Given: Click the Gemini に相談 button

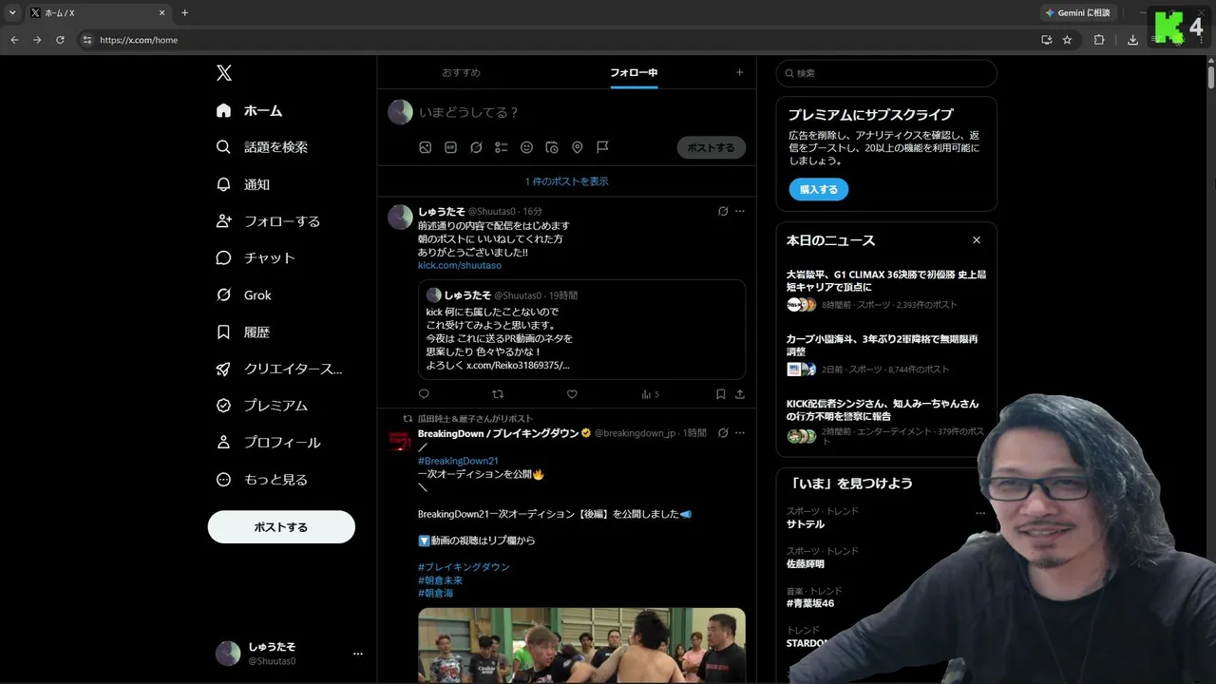Looking at the screenshot, I should (x=1077, y=12).
